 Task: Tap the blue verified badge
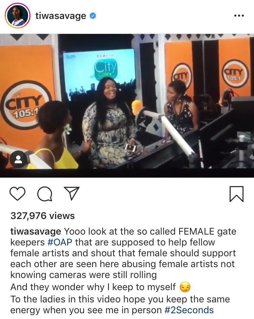93,16
